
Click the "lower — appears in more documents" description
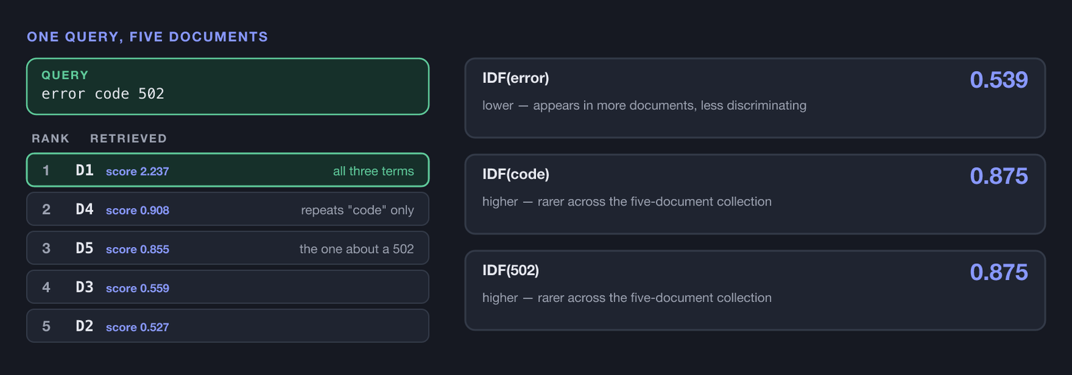point(645,105)
